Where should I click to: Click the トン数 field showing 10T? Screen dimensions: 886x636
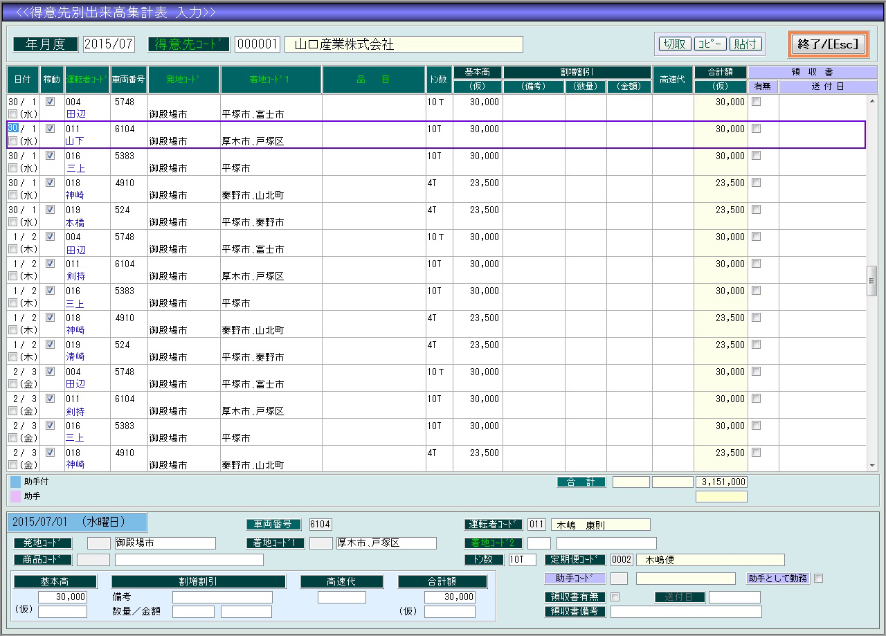(x=523, y=560)
